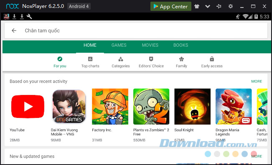Click the Dai Kiem Vuong Mobile – VNG title

click(64, 132)
